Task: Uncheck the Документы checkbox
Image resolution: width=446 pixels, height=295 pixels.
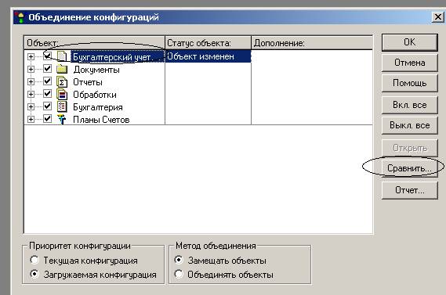Action: 47,69
